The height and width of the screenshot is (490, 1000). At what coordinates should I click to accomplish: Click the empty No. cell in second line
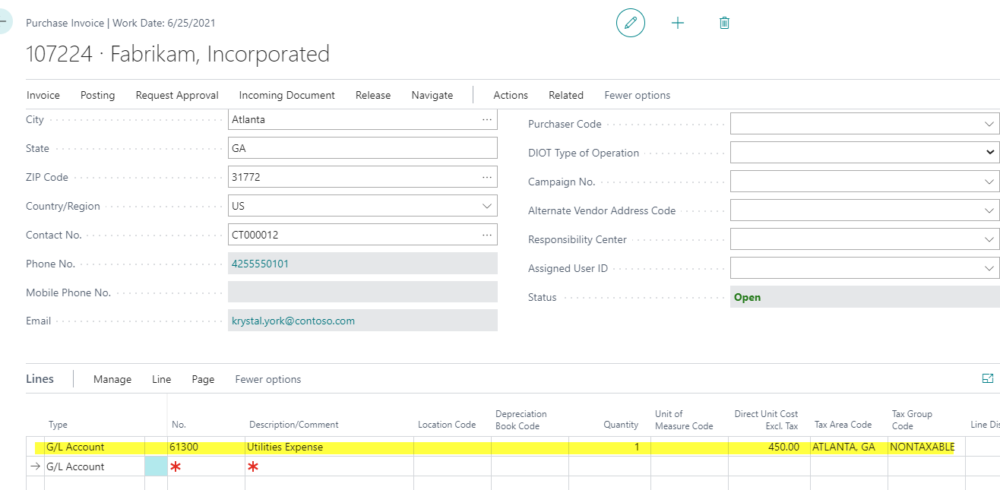[206, 466]
